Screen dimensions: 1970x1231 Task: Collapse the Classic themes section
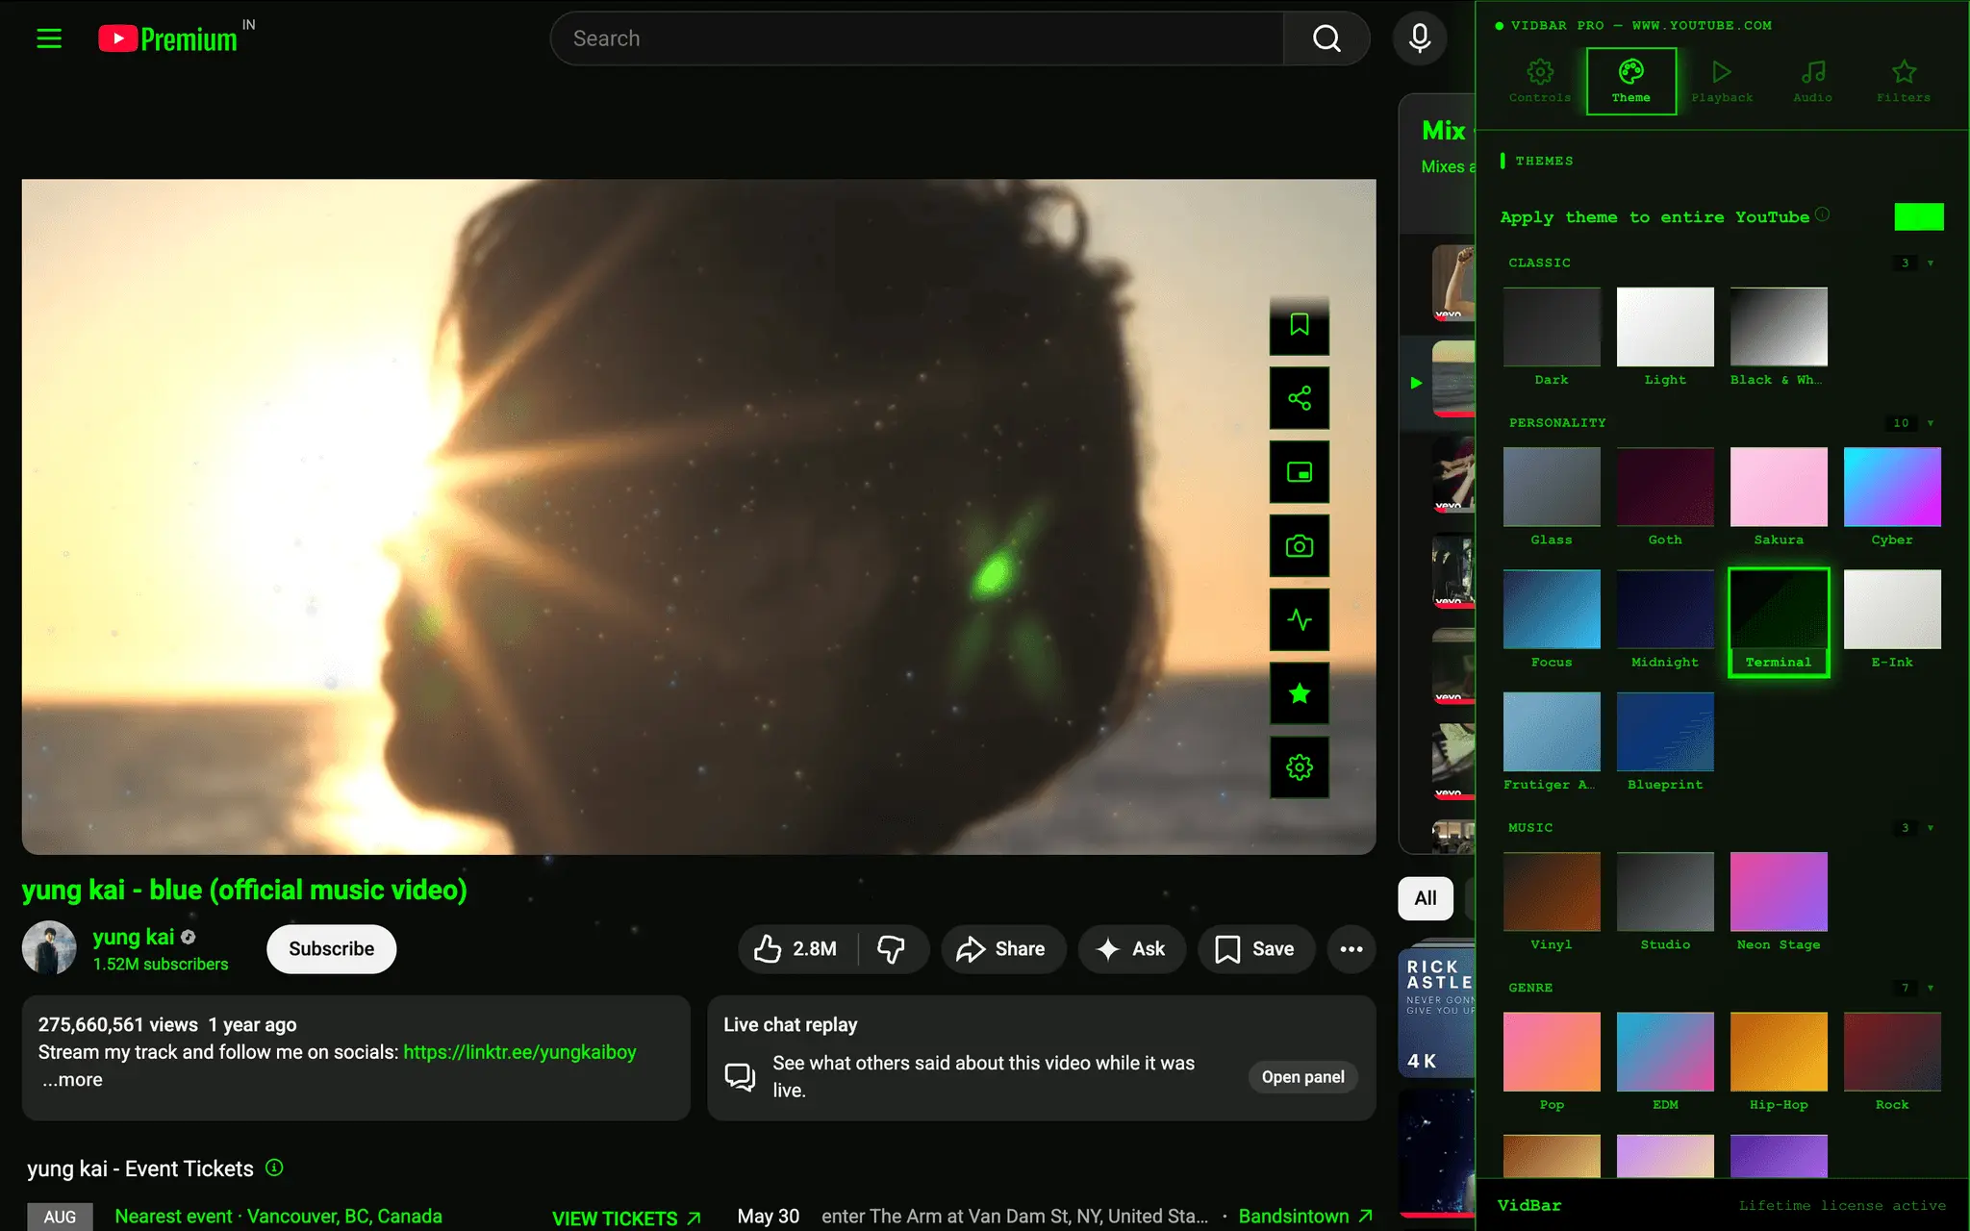1931,264
